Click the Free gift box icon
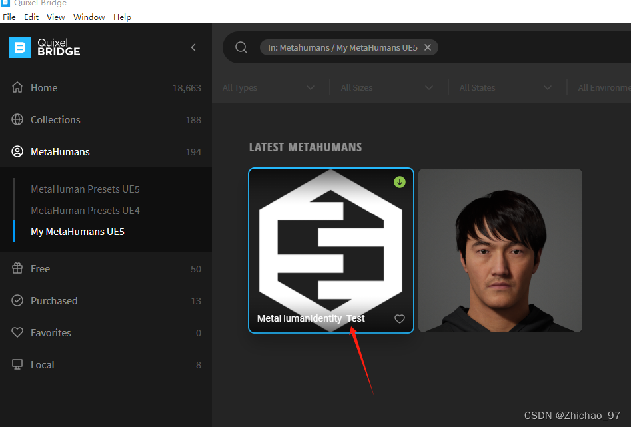Image resolution: width=631 pixels, height=427 pixels. tap(17, 268)
